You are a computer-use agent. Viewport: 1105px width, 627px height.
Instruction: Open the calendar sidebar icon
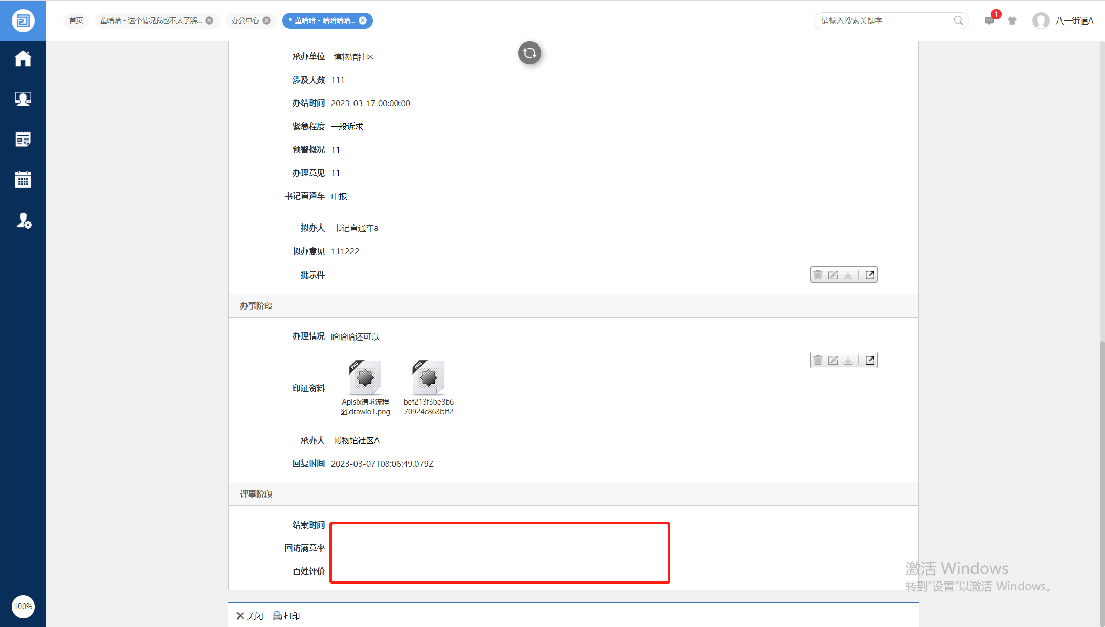tap(23, 180)
